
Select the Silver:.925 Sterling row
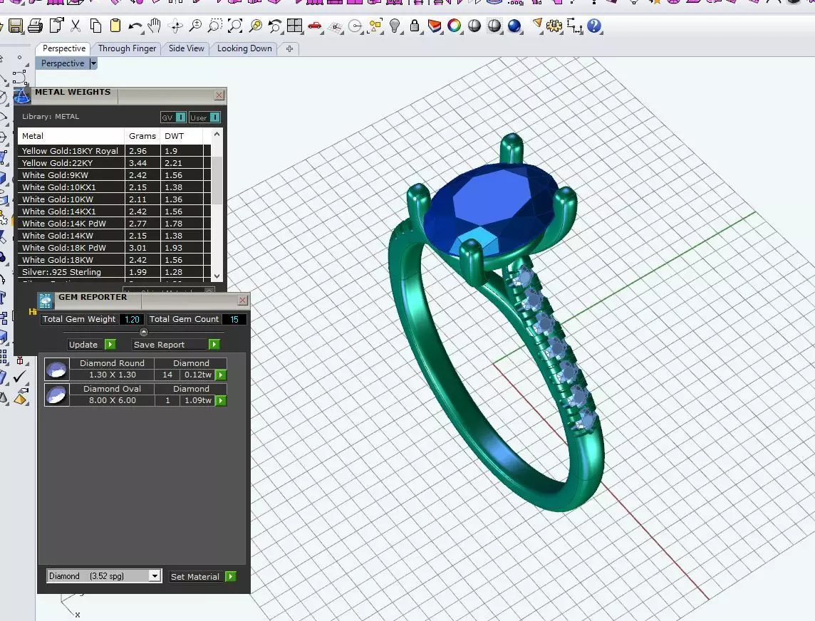(x=115, y=272)
